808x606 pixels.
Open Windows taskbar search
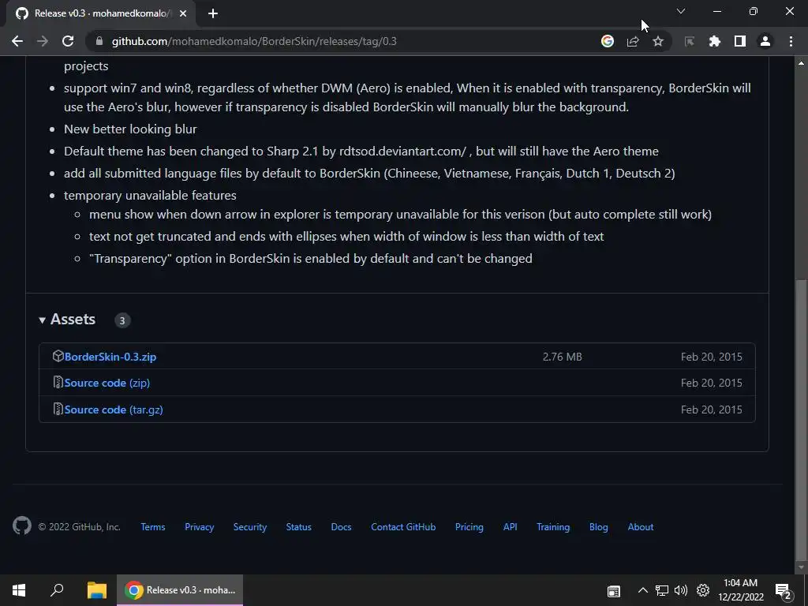[57, 590]
